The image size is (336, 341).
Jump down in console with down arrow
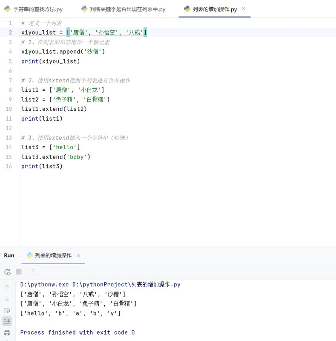click(x=7, y=299)
